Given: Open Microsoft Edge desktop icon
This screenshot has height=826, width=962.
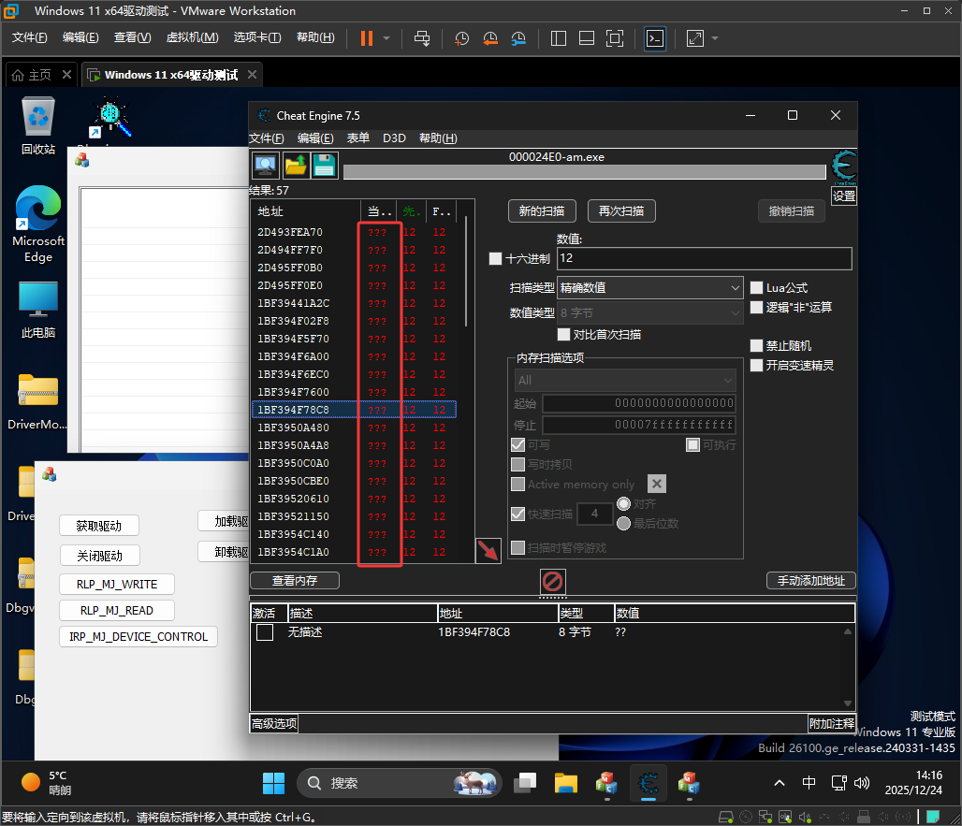Looking at the screenshot, I should (x=38, y=224).
